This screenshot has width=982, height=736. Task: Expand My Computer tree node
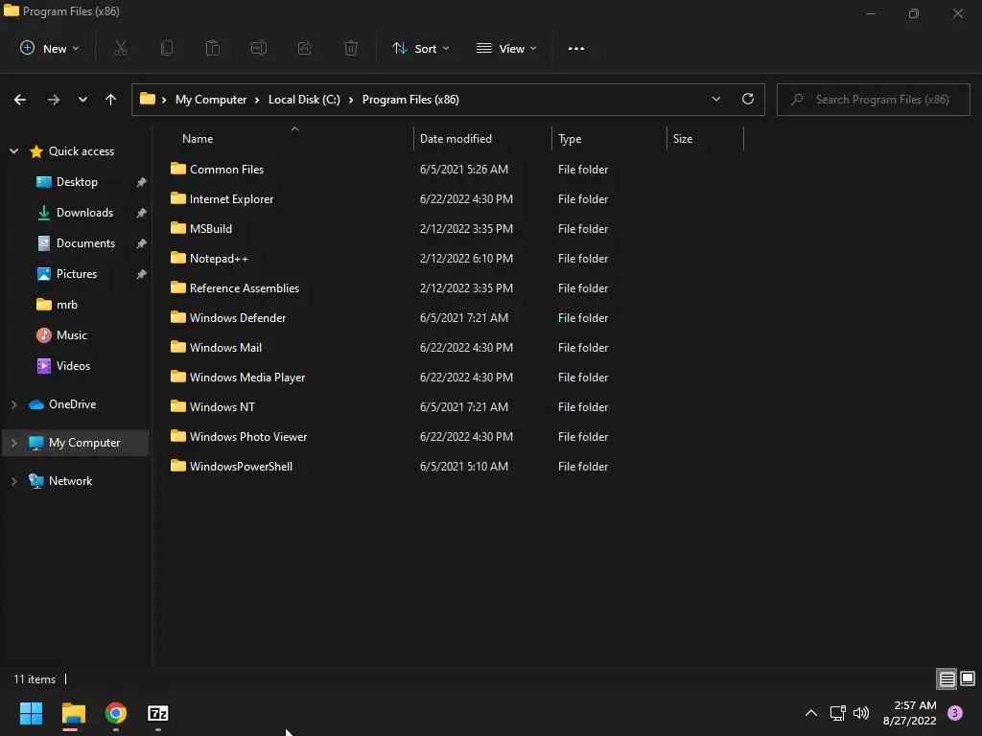pos(13,443)
